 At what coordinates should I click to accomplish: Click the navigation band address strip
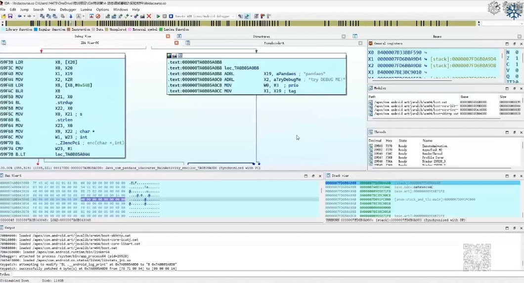point(241,23)
